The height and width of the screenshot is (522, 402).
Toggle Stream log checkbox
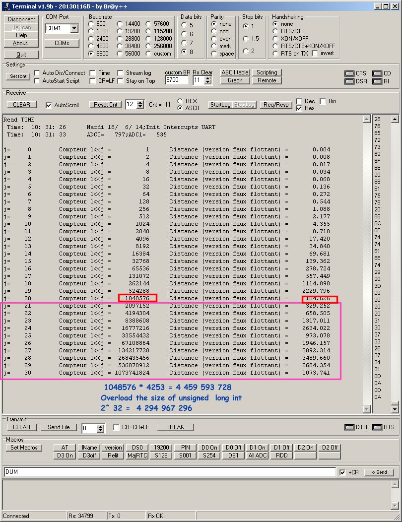coord(120,73)
